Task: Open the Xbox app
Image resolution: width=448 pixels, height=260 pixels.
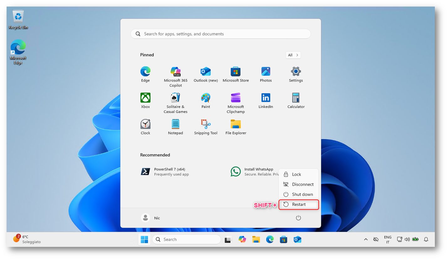Action: (145, 100)
